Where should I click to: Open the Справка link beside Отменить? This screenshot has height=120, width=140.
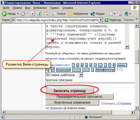(x=125, y=104)
